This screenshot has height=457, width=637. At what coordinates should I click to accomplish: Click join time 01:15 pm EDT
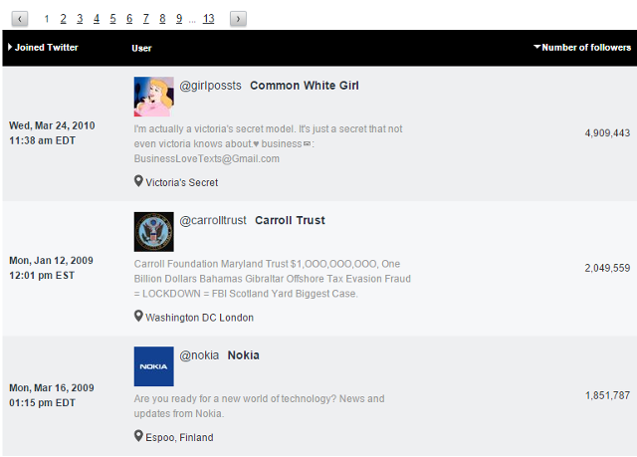pos(42,403)
